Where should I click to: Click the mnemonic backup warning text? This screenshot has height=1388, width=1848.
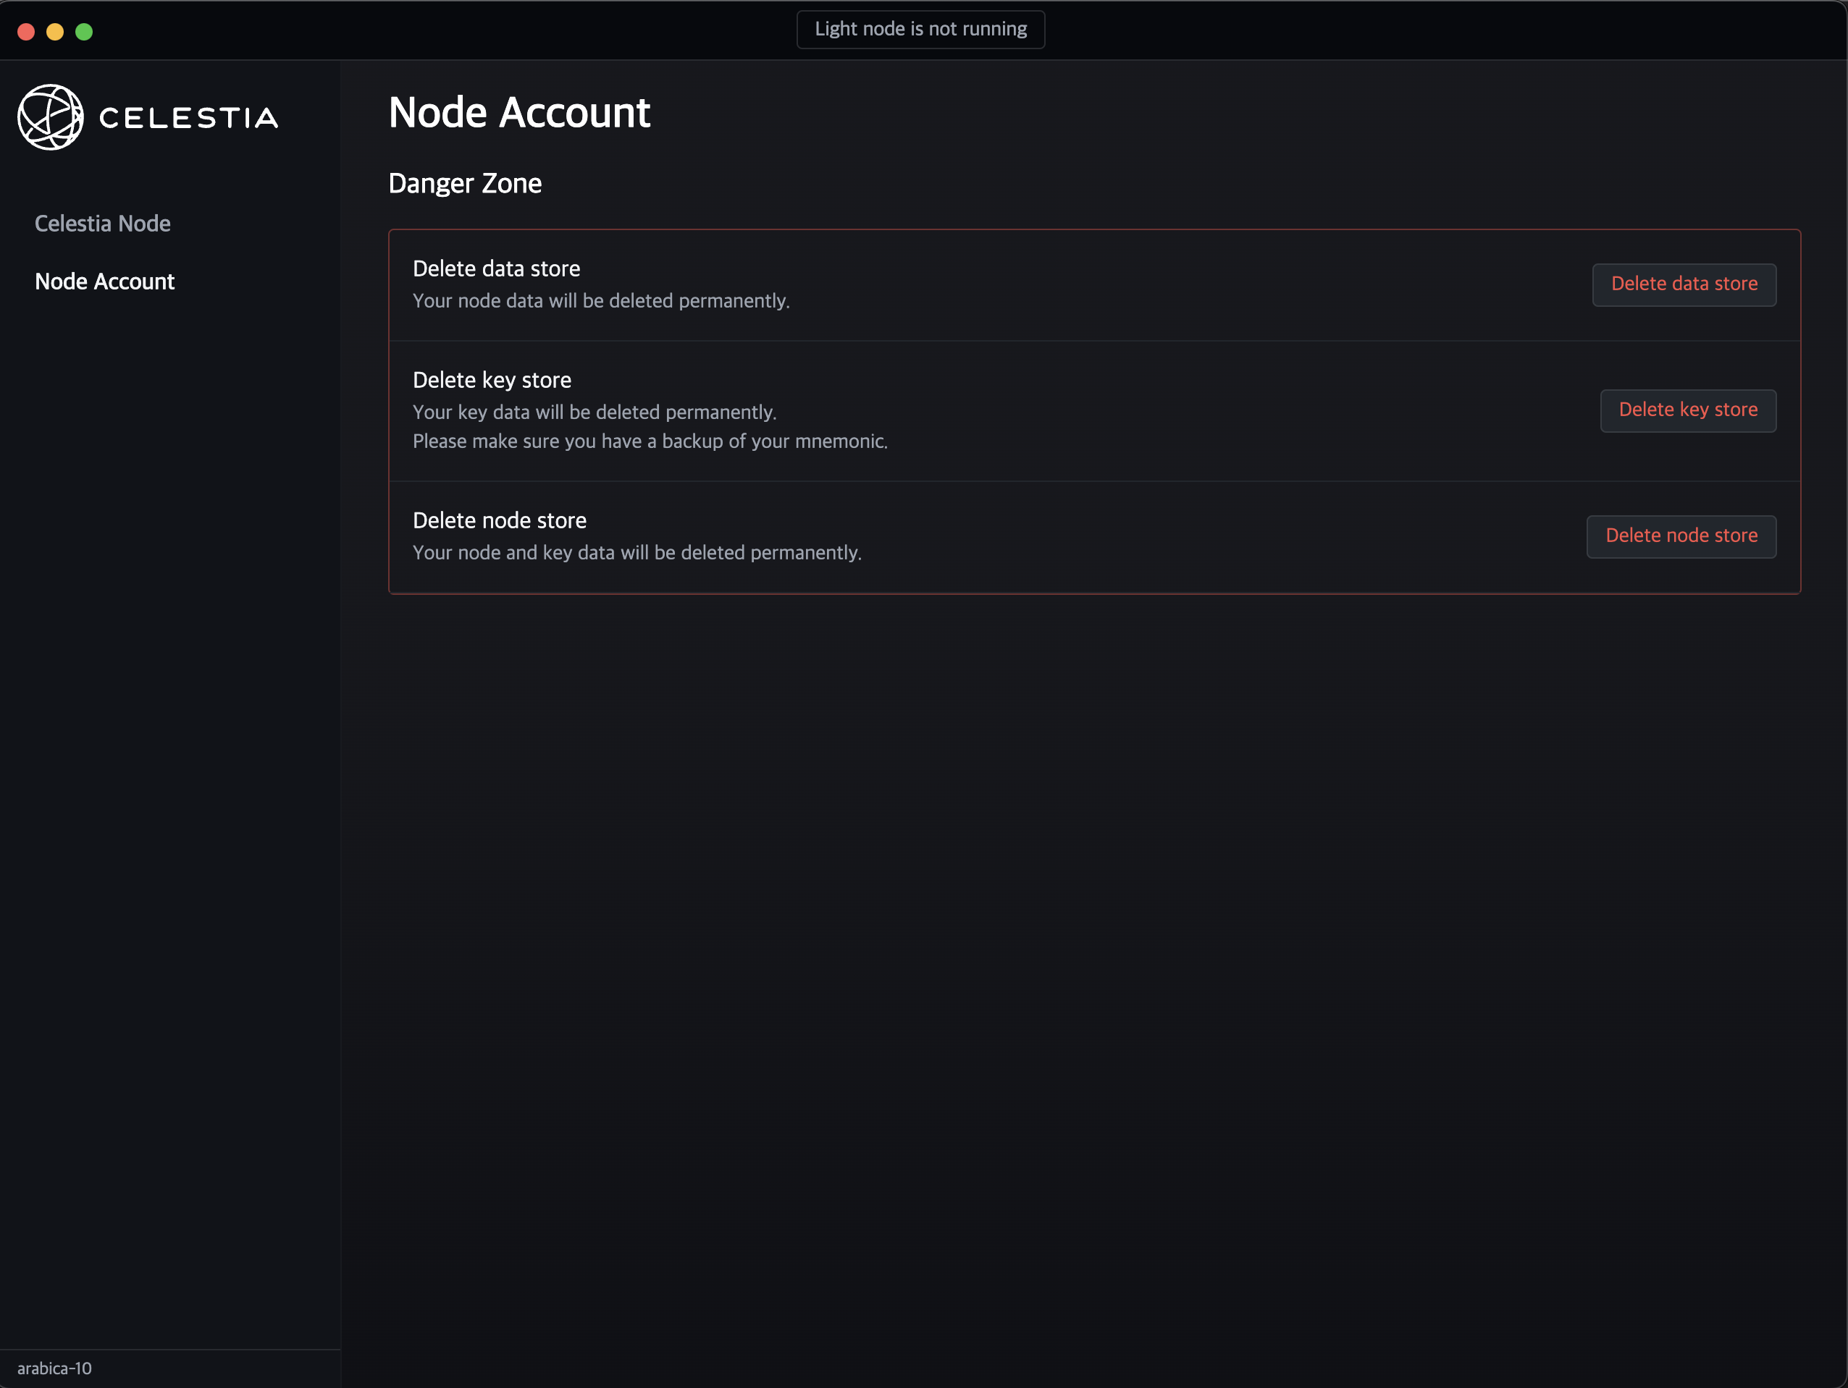650,441
